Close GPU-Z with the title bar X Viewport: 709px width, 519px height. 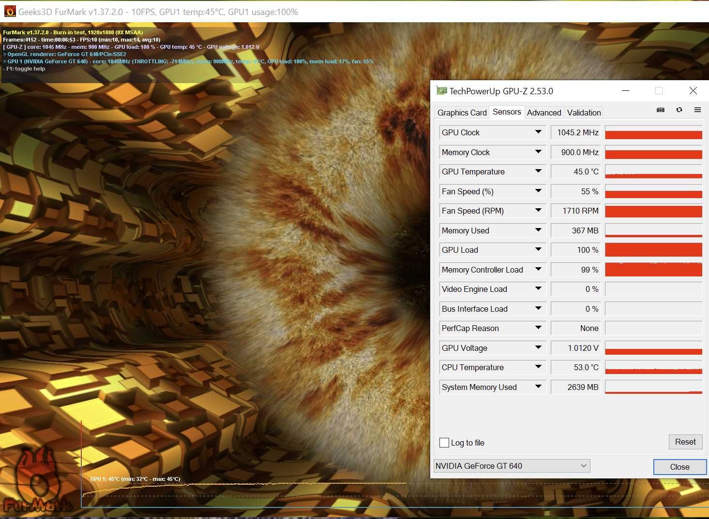pyautogui.click(x=693, y=91)
